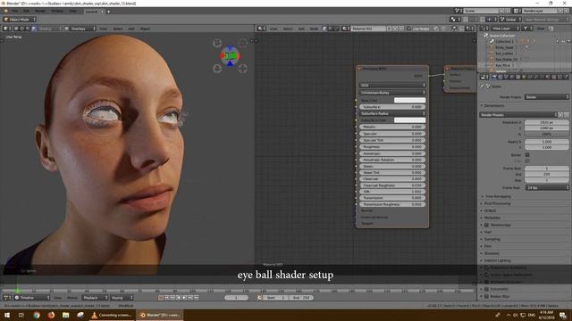Edit the RenderLayer name field
Image resolution: width=572 pixels, height=321 pixels.
[x=539, y=11]
